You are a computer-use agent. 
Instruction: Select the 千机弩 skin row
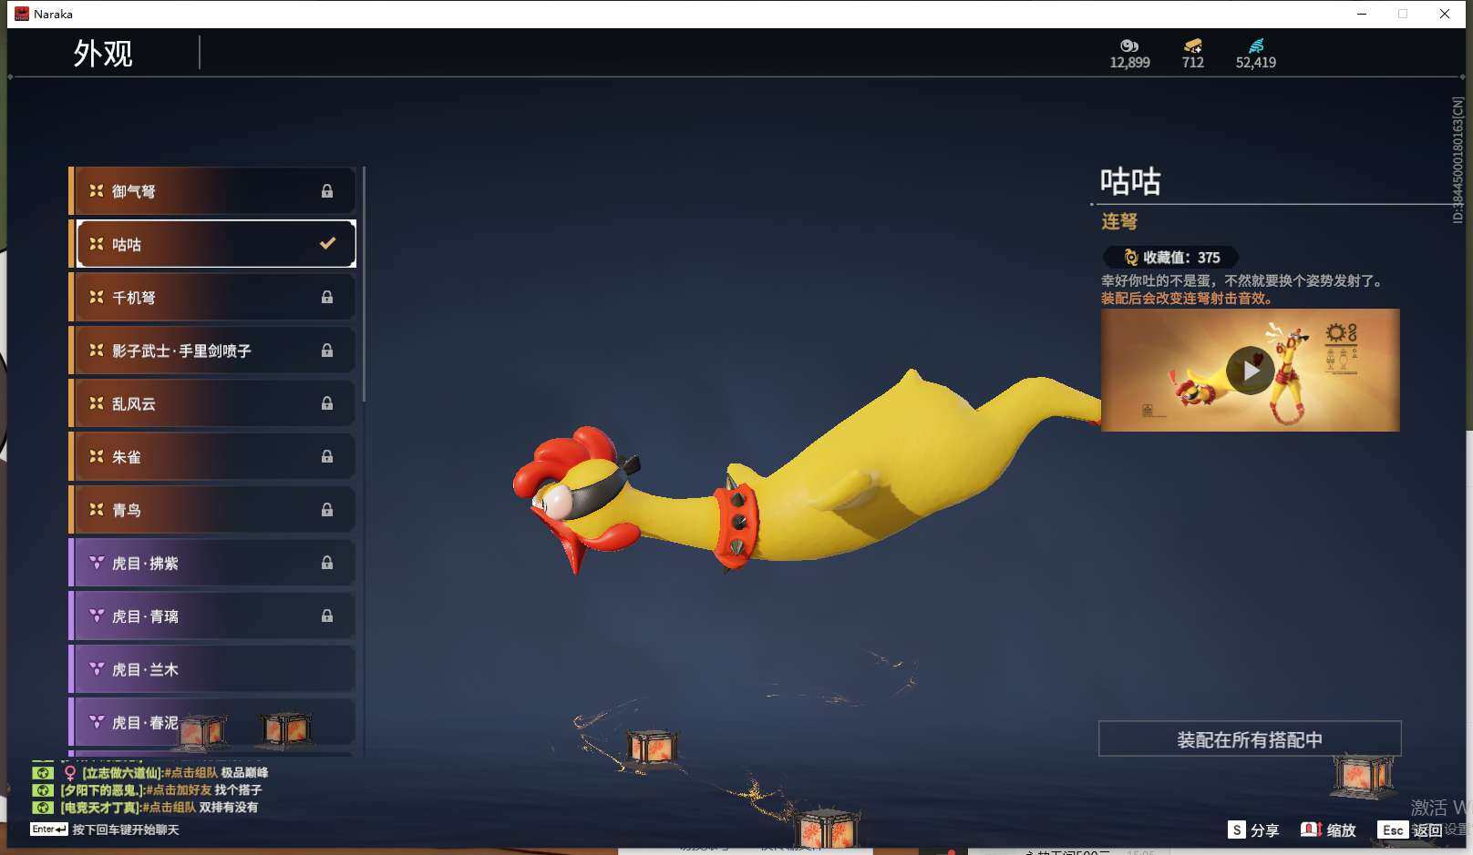212,297
